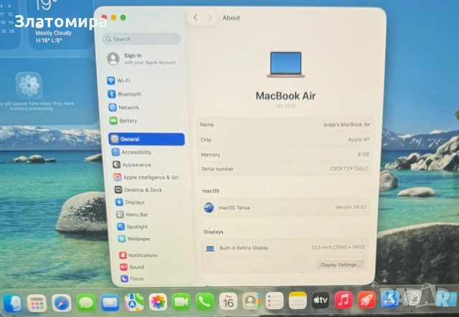Go forward with the right chevron
This screenshot has width=459, height=317.
[209, 18]
